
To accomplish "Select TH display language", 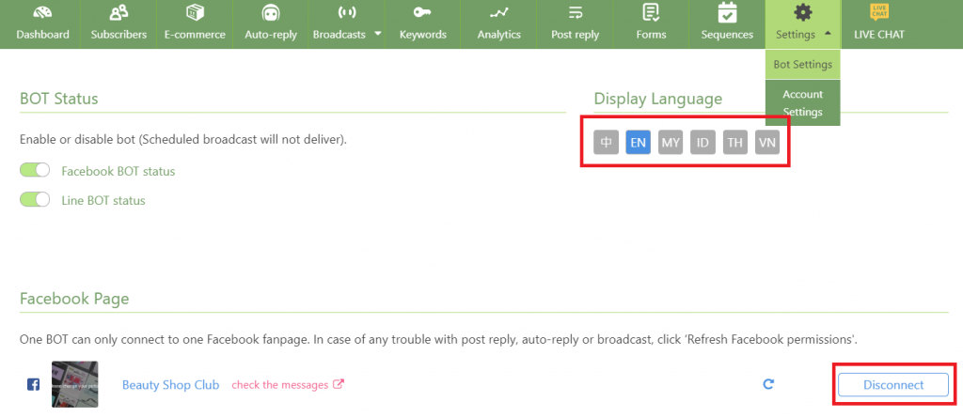I will [735, 142].
